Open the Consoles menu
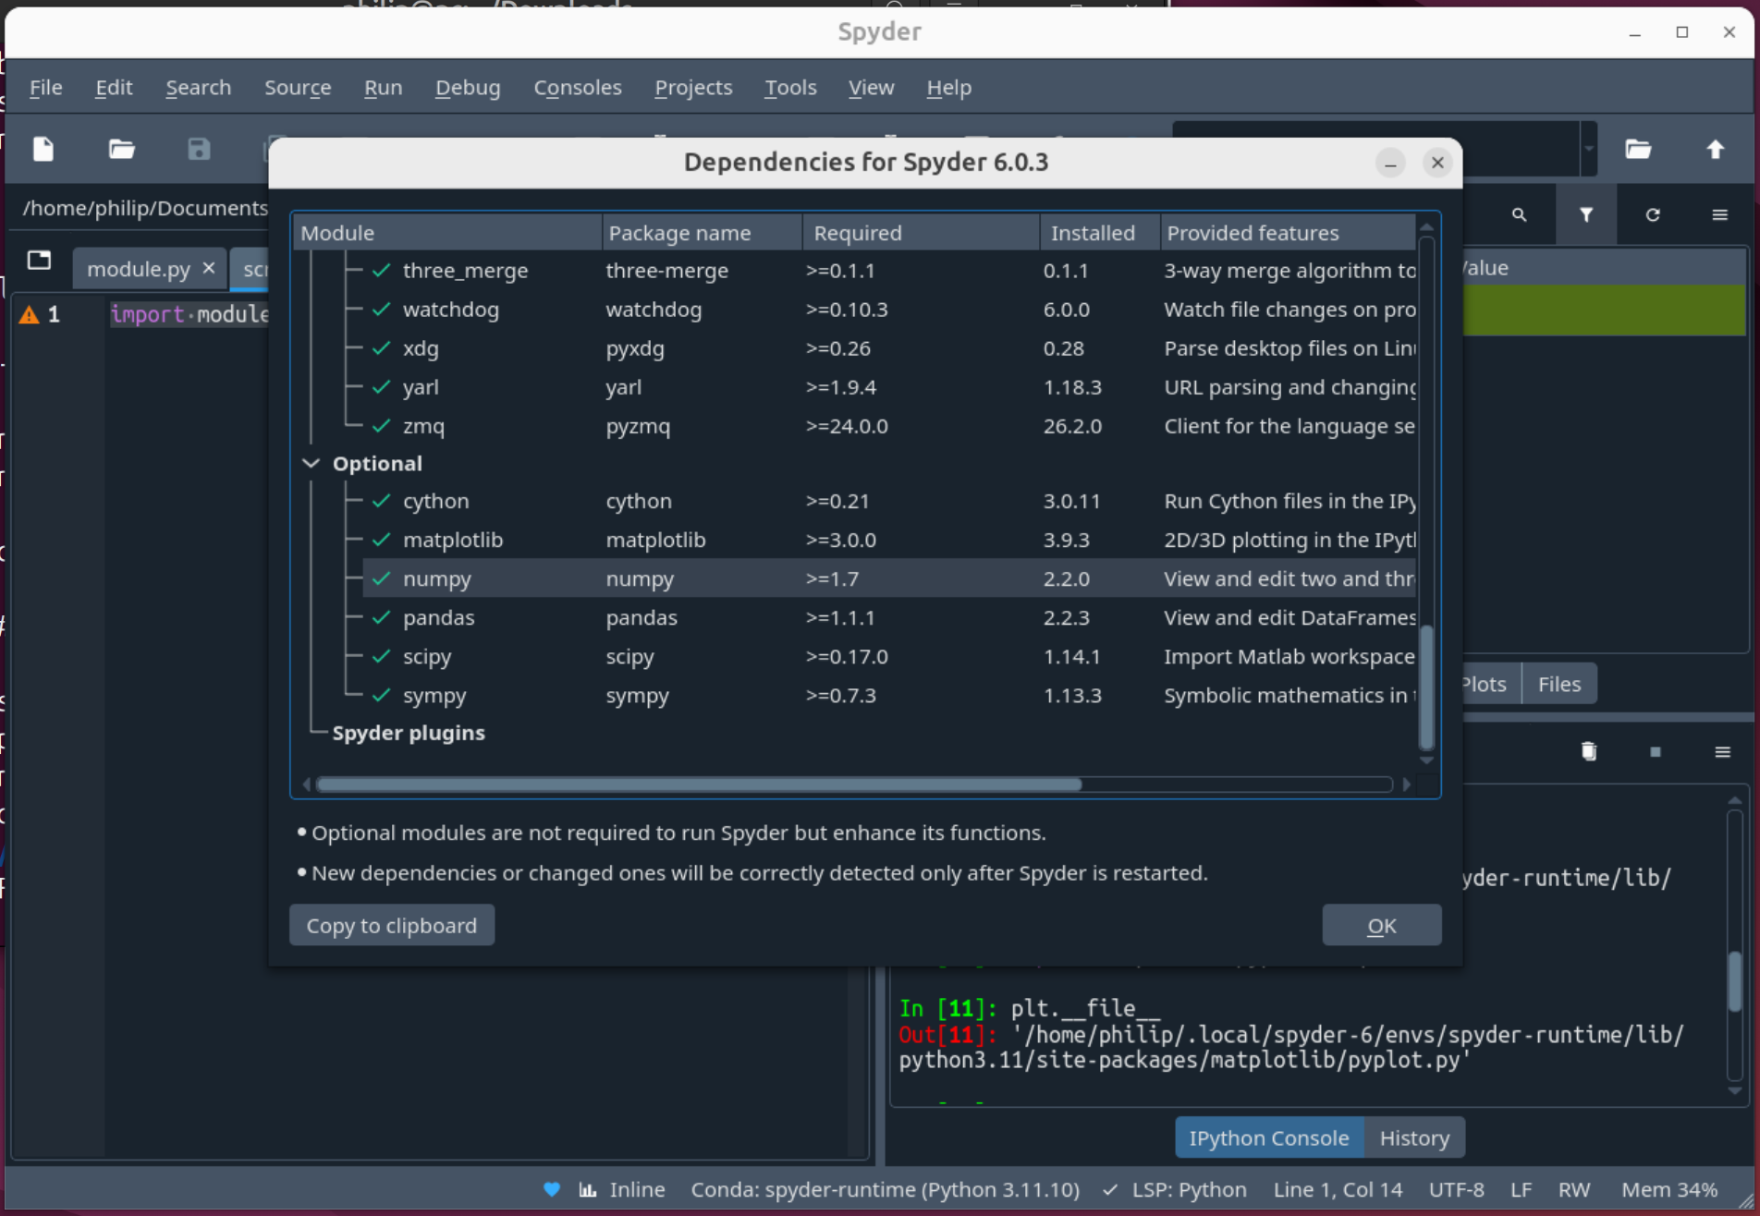Image resolution: width=1760 pixels, height=1216 pixels. tap(578, 88)
